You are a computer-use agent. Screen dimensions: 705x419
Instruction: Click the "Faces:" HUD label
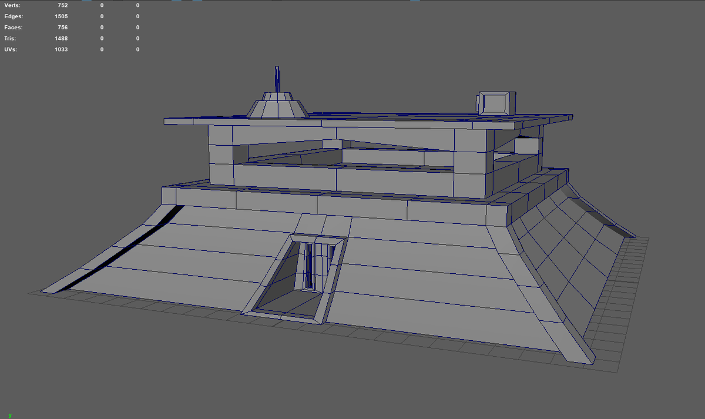[x=13, y=28]
